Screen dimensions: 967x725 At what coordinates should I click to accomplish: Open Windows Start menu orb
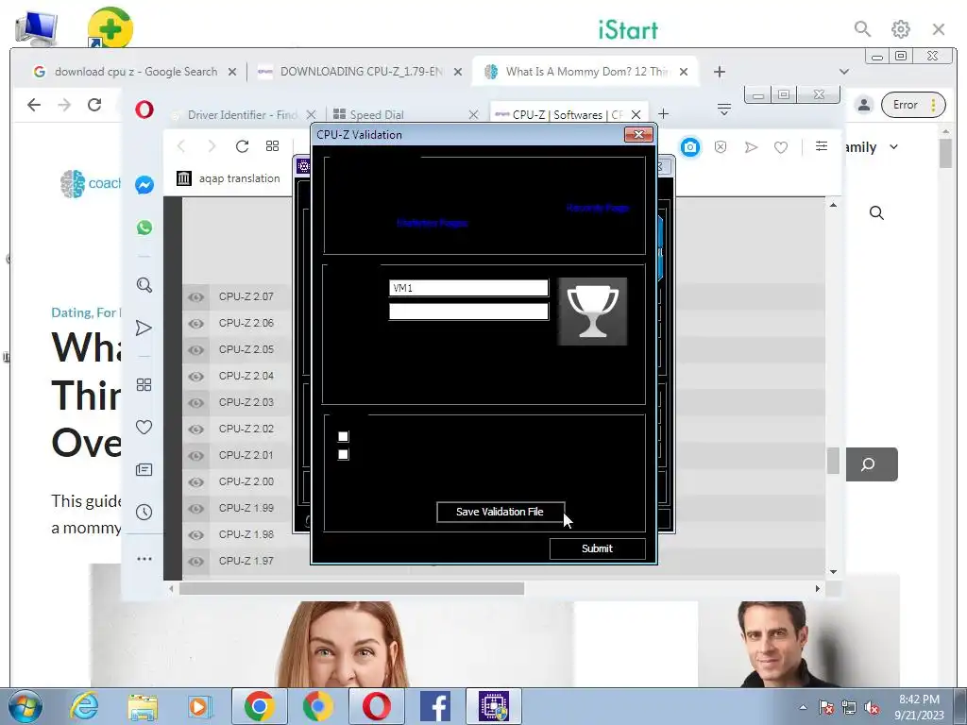(25, 706)
